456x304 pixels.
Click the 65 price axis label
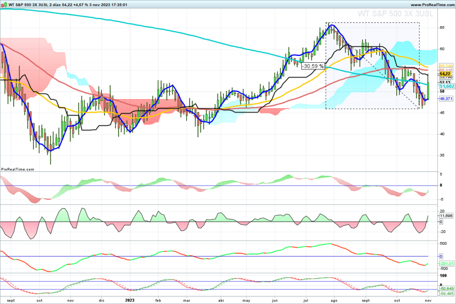(442, 28)
